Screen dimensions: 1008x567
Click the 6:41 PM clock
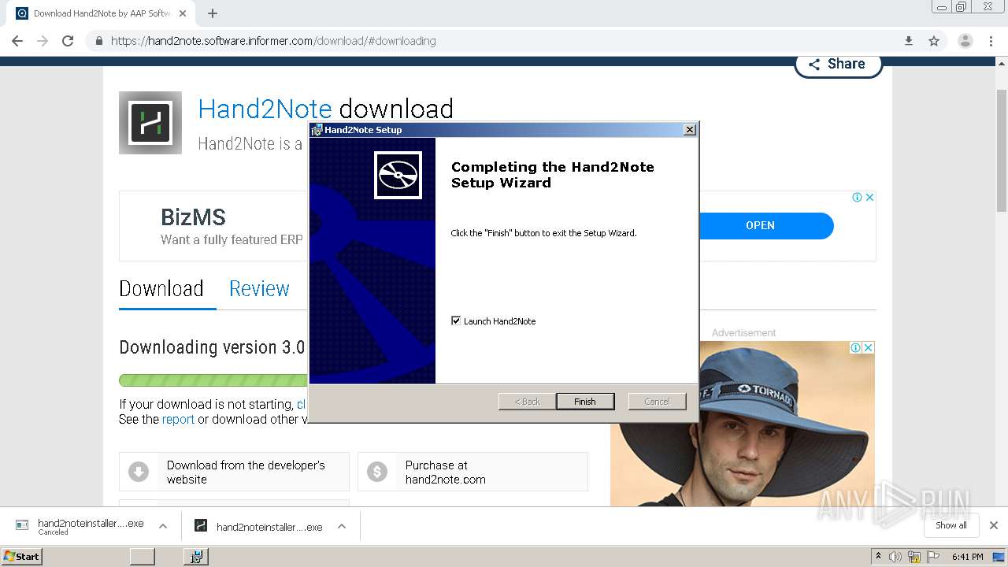pyautogui.click(x=967, y=557)
